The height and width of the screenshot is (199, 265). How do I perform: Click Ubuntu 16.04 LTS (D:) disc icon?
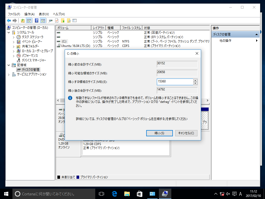click(x=59, y=46)
